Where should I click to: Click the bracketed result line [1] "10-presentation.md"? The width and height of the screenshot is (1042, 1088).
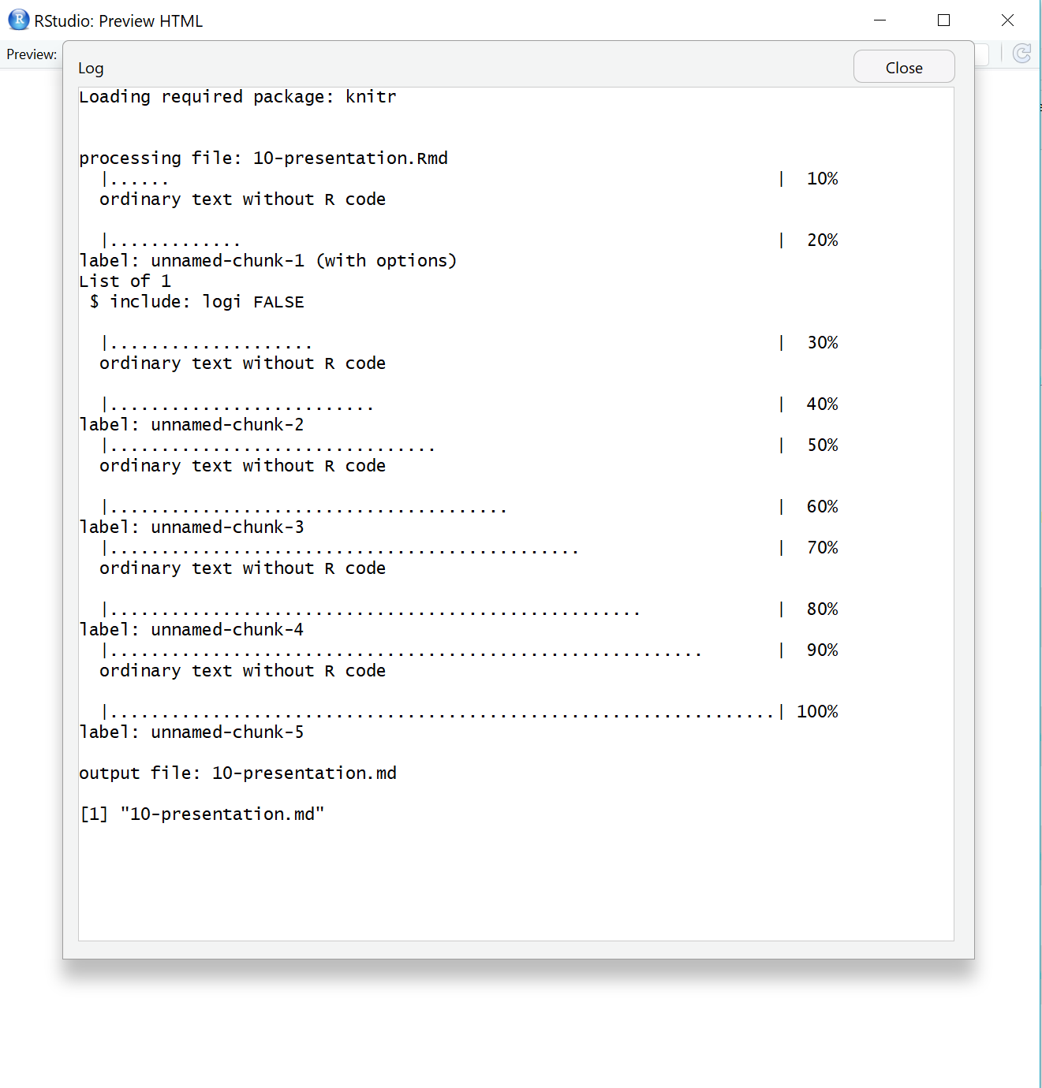[x=202, y=814]
